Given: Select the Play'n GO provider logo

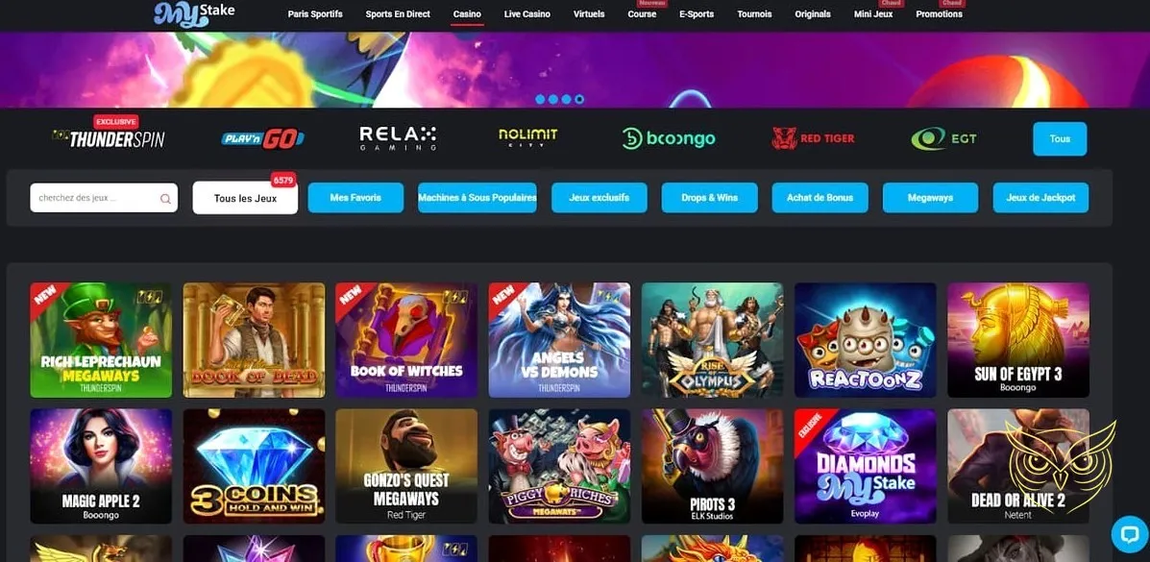Looking at the screenshot, I should (262, 138).
